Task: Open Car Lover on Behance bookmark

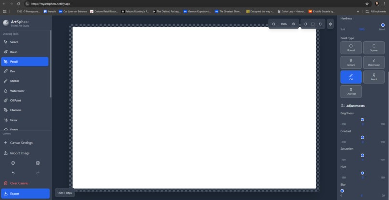Action: coord(73,12)
